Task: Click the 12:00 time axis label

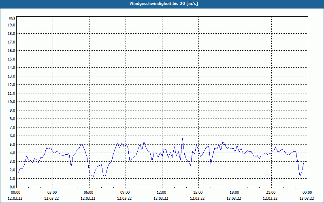Action: [x=162, y=192]
